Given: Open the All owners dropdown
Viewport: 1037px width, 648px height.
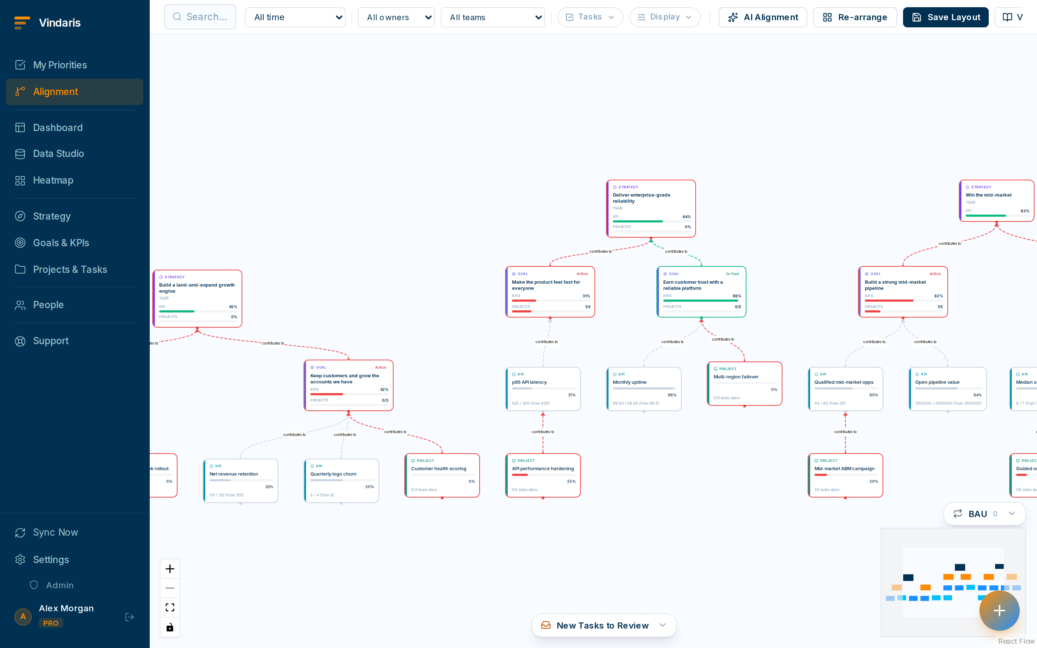Looking at the screenshot, I should point(396,17).
